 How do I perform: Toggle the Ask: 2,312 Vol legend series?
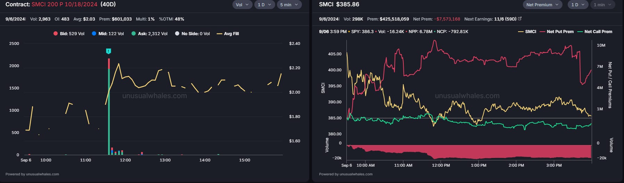click(x=149, y=34)
